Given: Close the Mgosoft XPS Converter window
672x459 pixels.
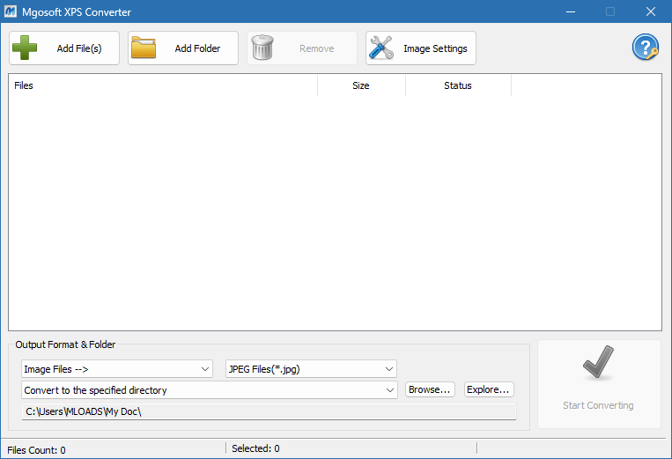Looking at the screenshot, I should tap(651, 11).
